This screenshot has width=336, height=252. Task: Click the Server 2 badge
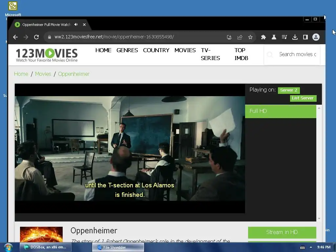point(289,90)
